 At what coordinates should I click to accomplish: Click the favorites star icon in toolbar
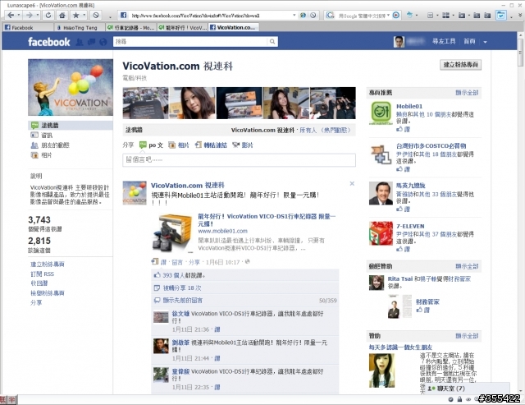76,15
